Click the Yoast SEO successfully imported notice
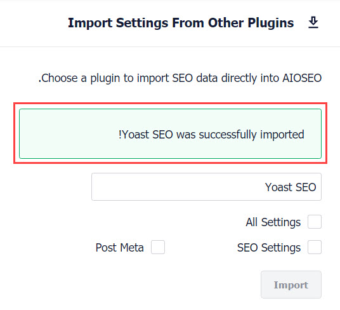The height and width of the screenshot is (310, 340). [x=211, y=135]
